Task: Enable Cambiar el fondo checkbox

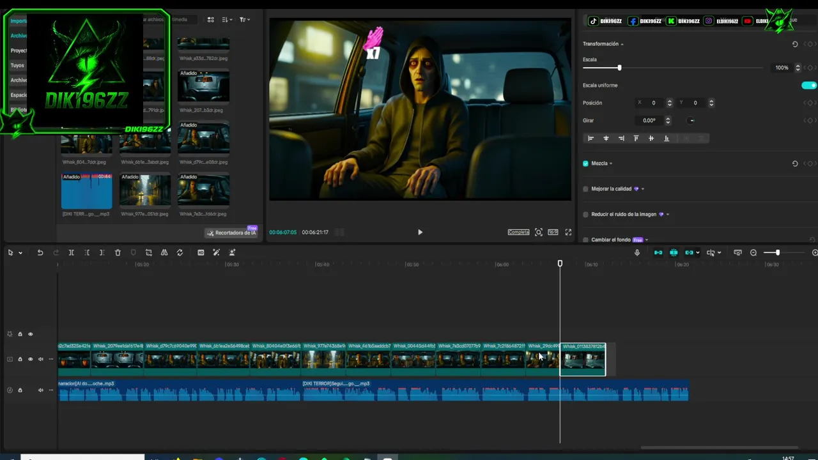Action: click(x=585, y=240)
